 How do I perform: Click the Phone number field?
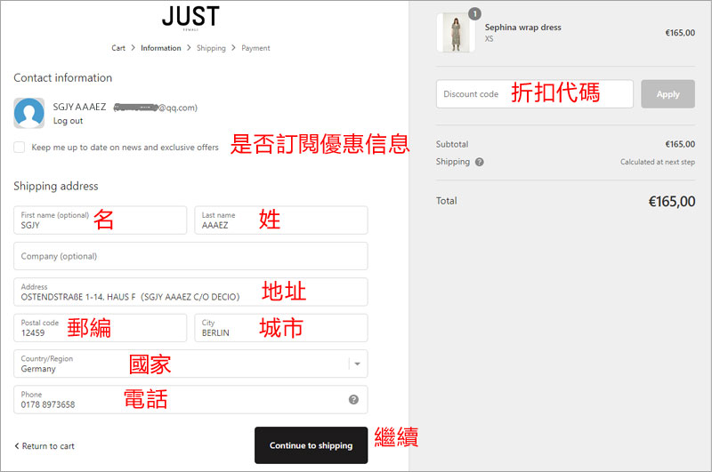click(190, 399)
